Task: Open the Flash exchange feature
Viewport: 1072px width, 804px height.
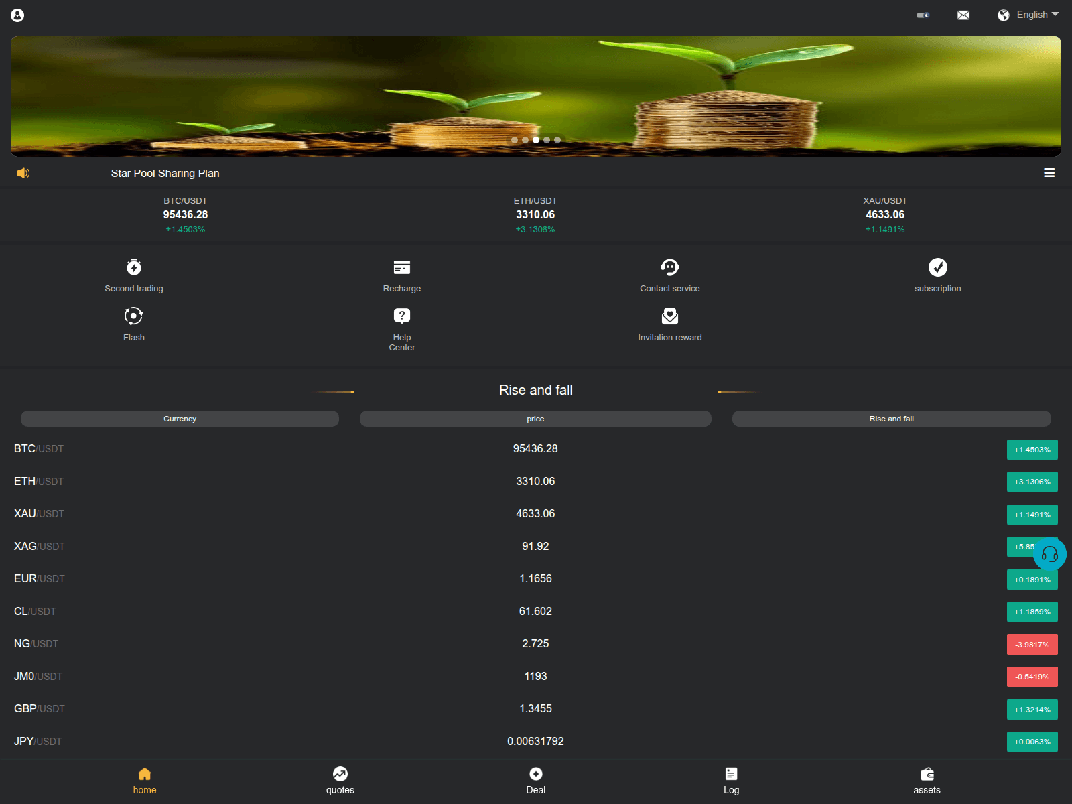Action: tap(133, 324)
